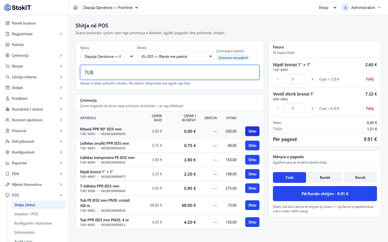Click the Lëvizja interne arrows icon
This screenshot has width=388, height=242.
pos(8,77)
